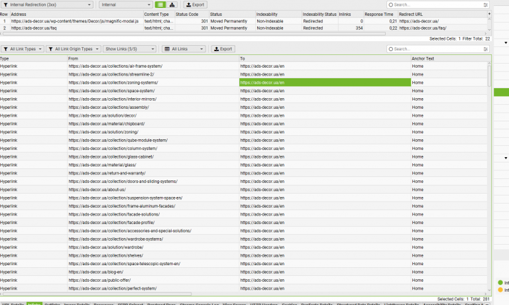Screen dimensions: 509x305
Task: Select row 2 ads-decor.ua/faq address
Action: [34, 29]
